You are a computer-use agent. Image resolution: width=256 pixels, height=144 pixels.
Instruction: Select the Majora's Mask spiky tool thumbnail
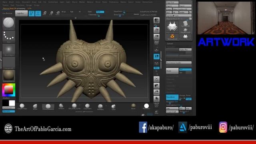[172, 27]
